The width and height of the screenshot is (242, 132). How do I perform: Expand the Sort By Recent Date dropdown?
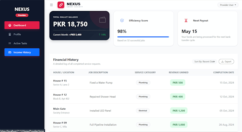tap(205, 62)
